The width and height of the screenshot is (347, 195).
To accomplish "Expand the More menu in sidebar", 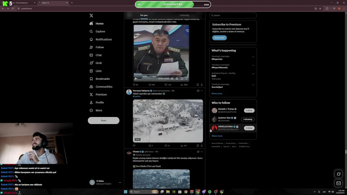I will point(96,110).
